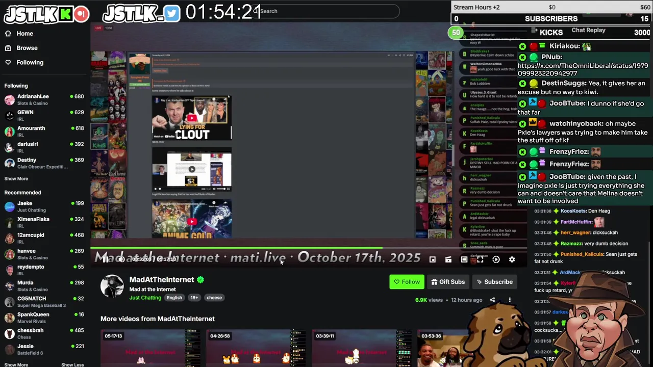Click the Home house icon

pos(8,34)
